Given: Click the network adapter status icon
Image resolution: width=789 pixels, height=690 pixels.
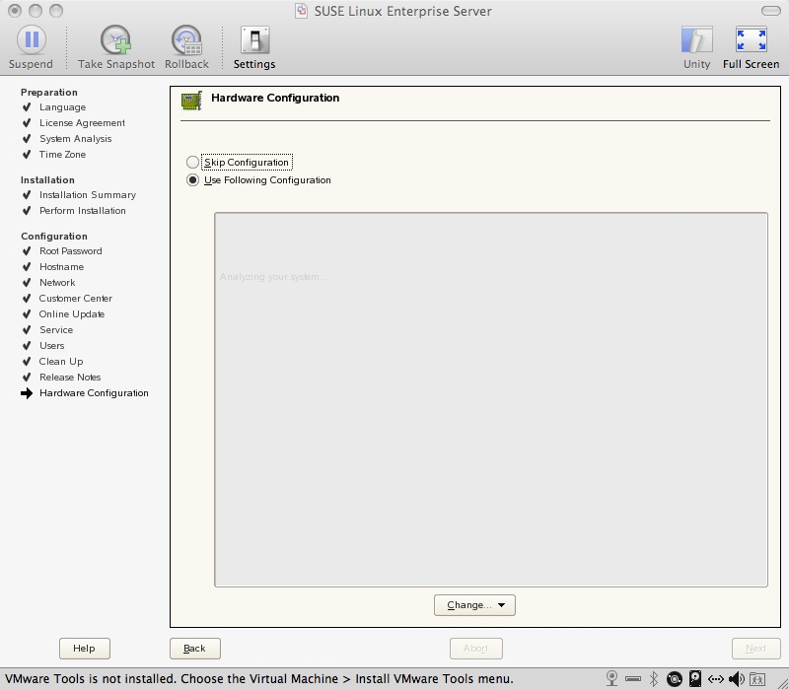Looking at the screenshot, I should click(x=716, y=679).
